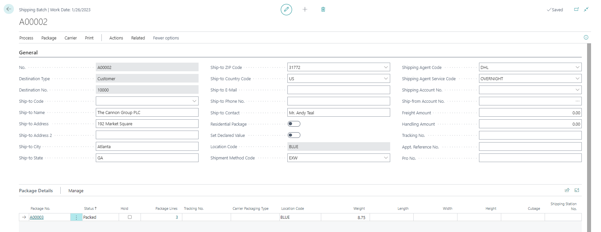Click Fewer options
The image size is (601, 232).
tap(166, 38)
